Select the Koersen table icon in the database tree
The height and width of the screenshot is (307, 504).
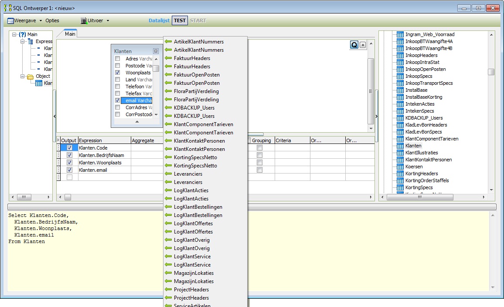click(400, 167)
